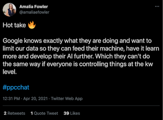Click the word "Google" in the tweet

[13, 41]
